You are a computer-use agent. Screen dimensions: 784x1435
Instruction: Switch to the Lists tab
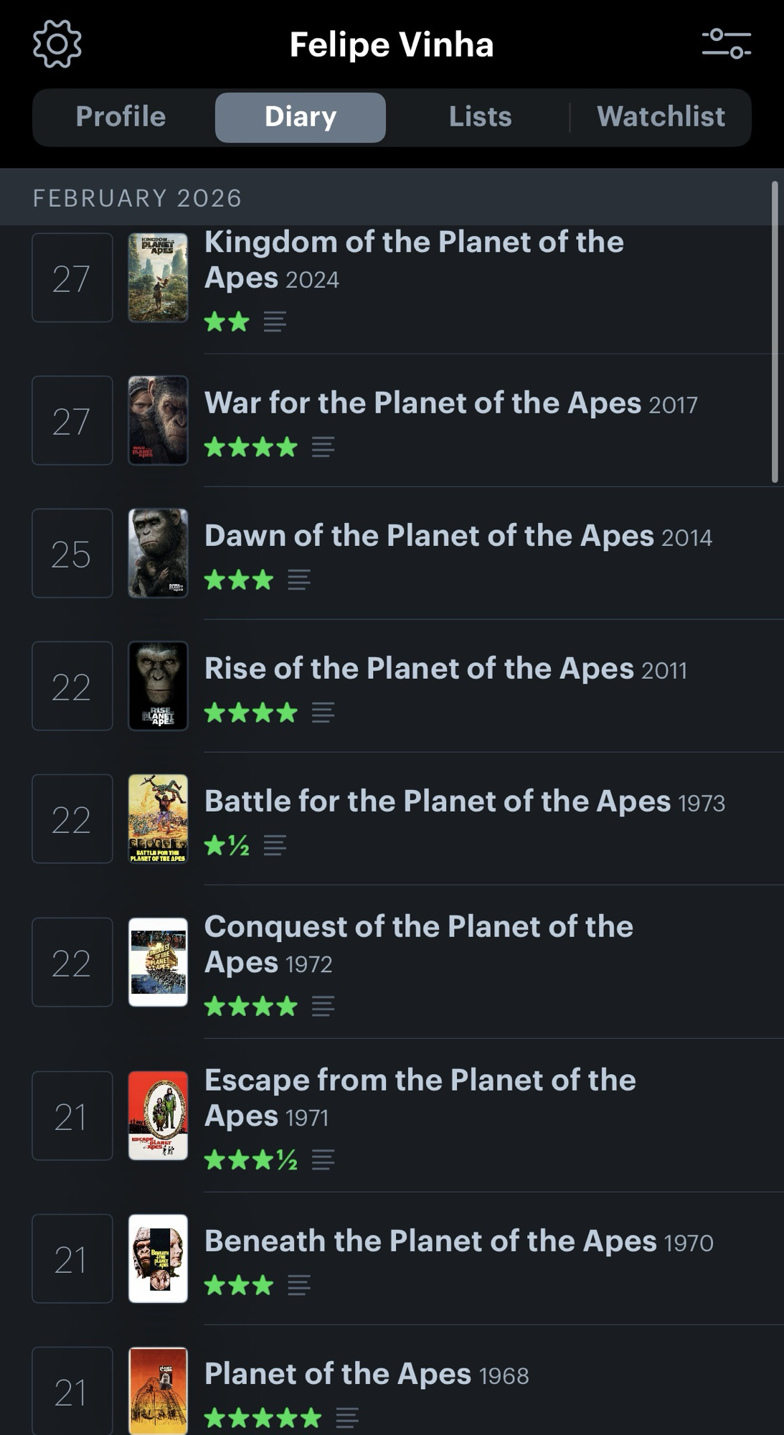[x=480, y=117]
